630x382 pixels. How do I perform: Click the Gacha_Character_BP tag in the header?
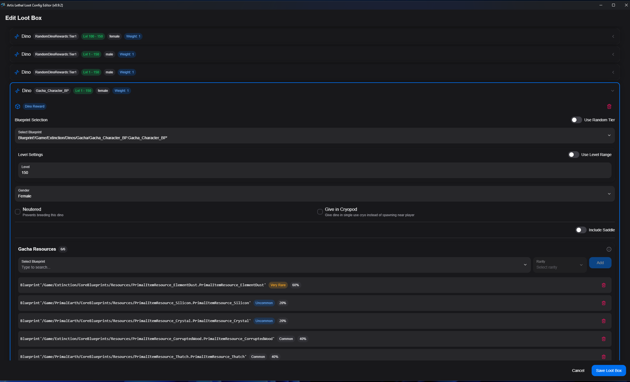(x=52, y=91)
